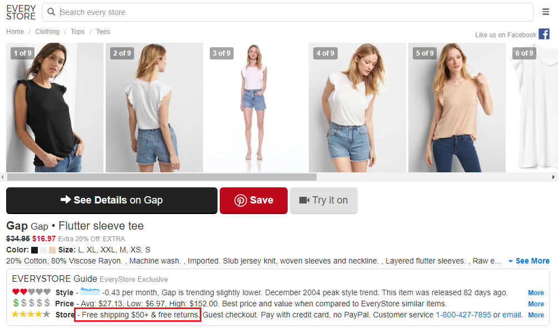The height and width of the screenshot is (328, 558).
Task: Click the size list L, XL, XXL, M, XS, S
Action: coord(114,250)
